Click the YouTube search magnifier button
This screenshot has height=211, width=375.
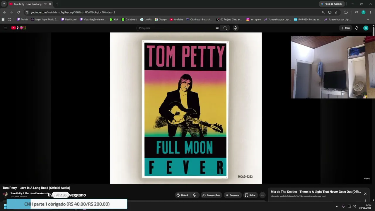[225, 28]
